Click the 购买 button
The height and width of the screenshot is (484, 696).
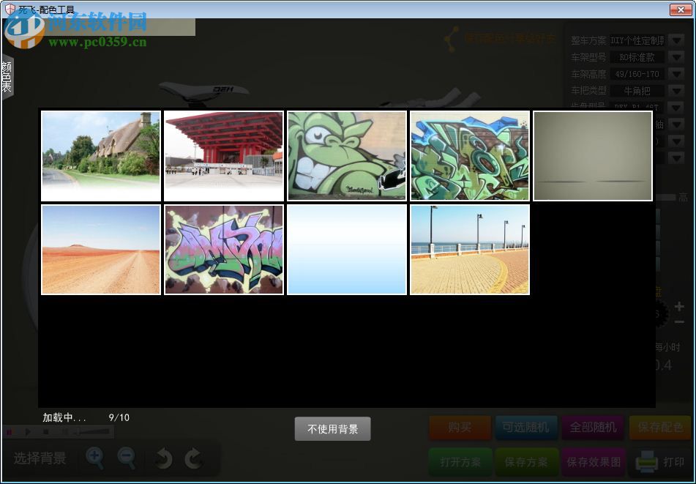point(460,428)
